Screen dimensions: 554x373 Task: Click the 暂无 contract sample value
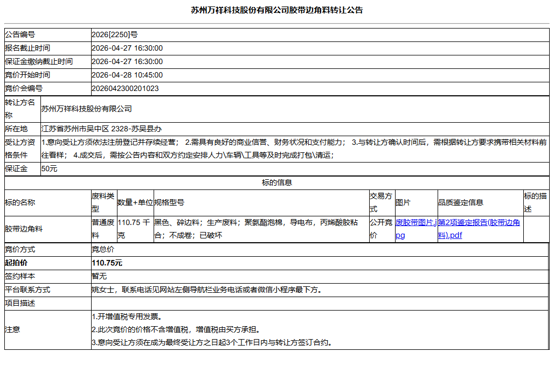(x=99, y=276)
